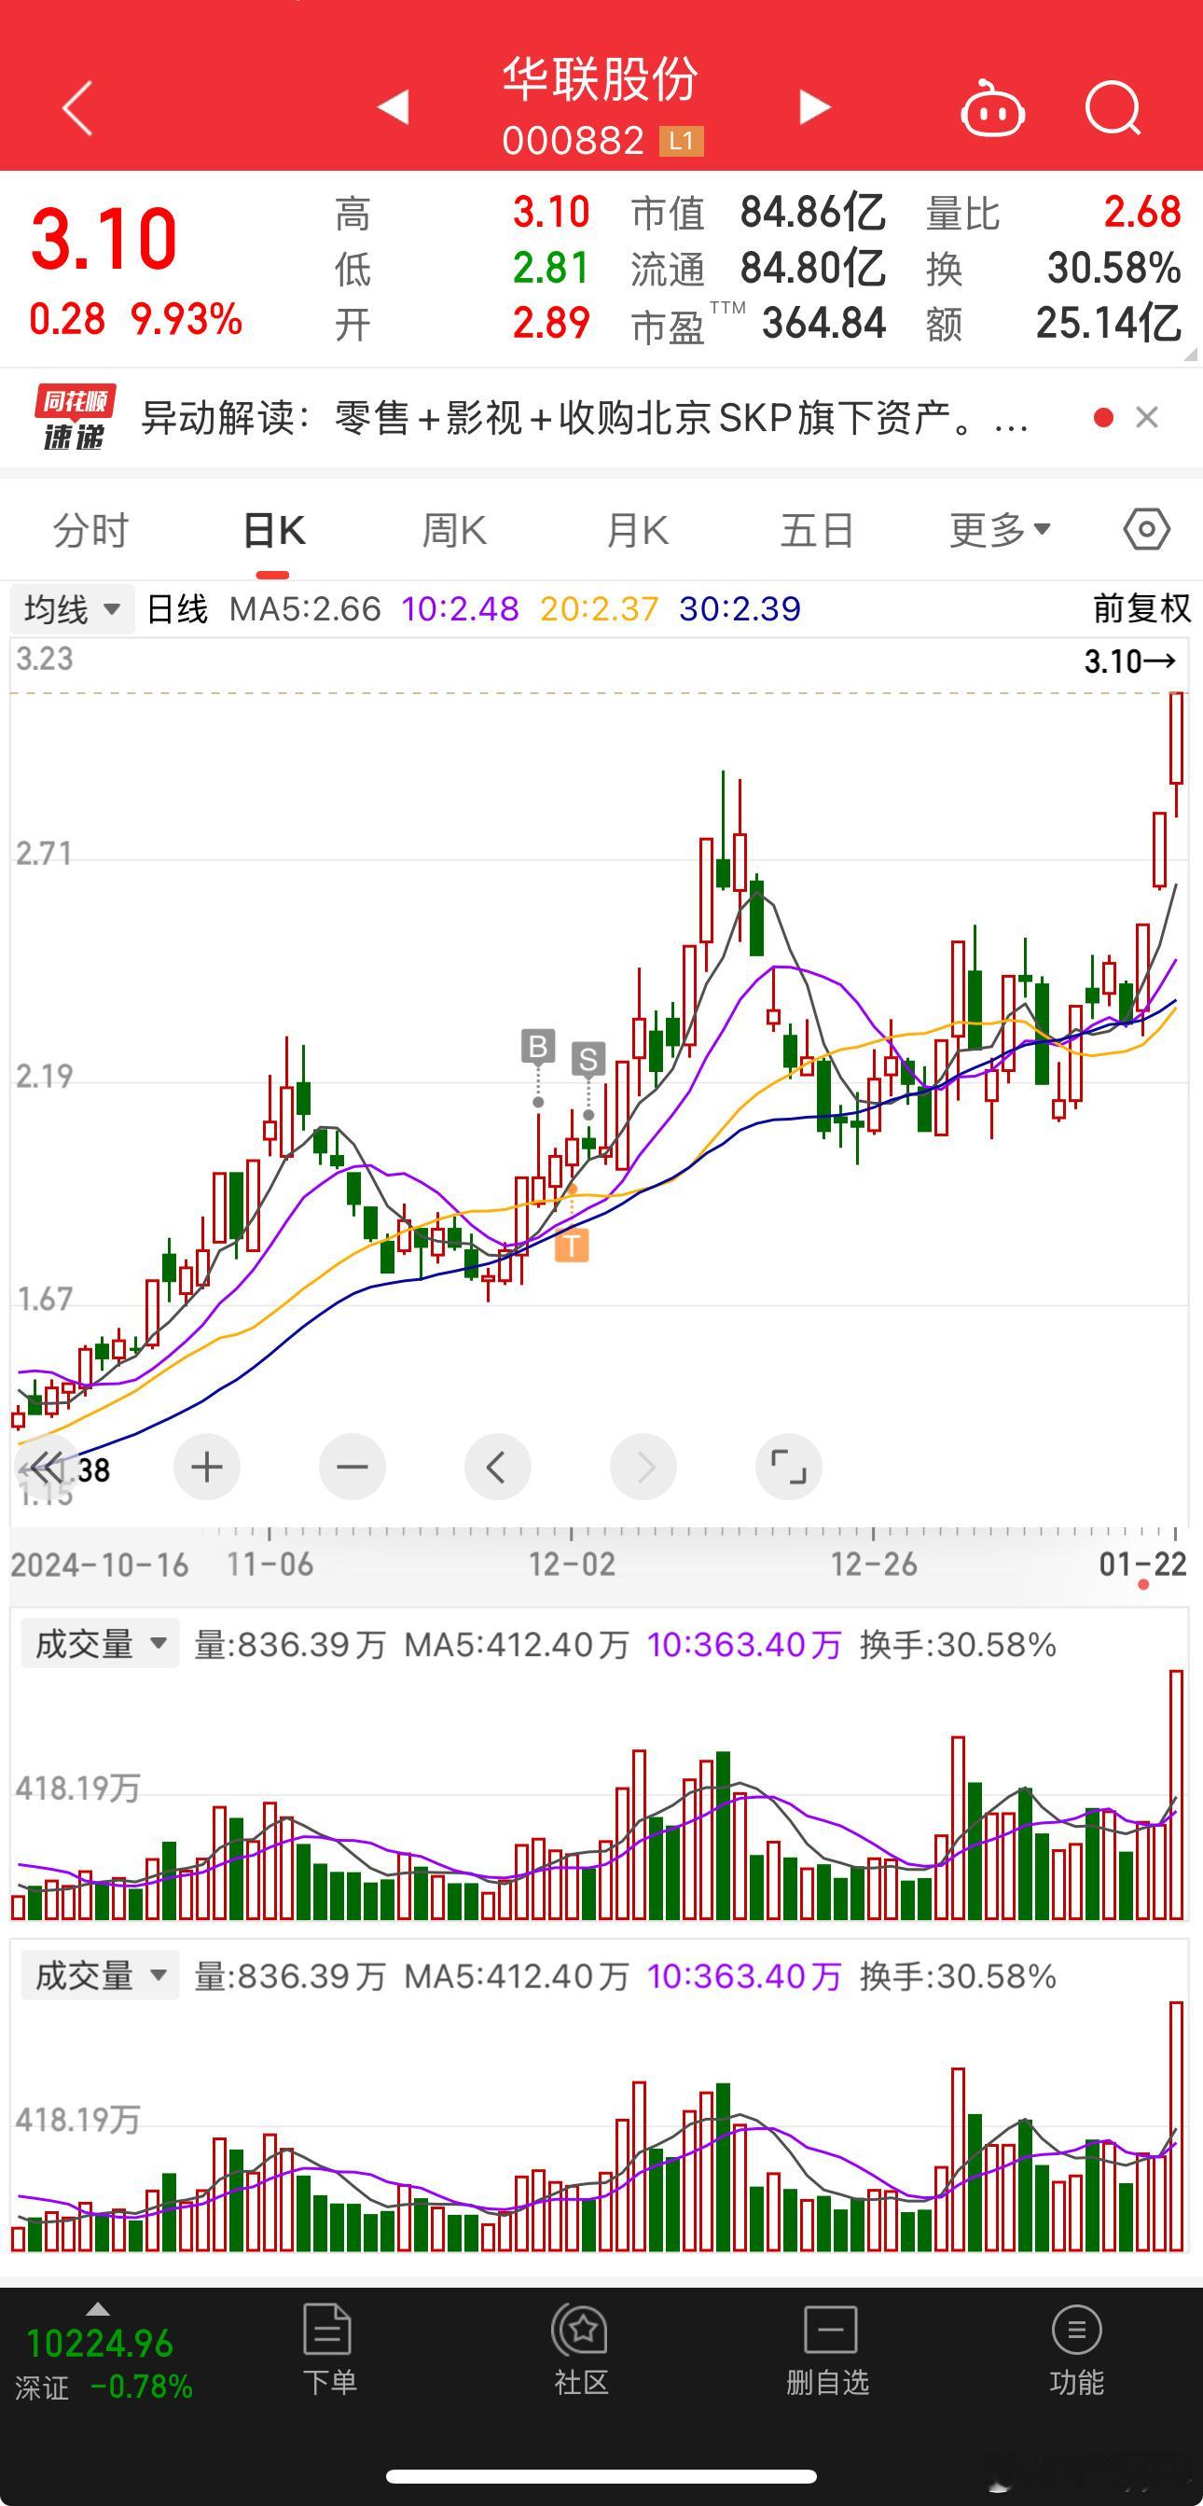Open the 同花顺速递 news logo

[75, 418]
